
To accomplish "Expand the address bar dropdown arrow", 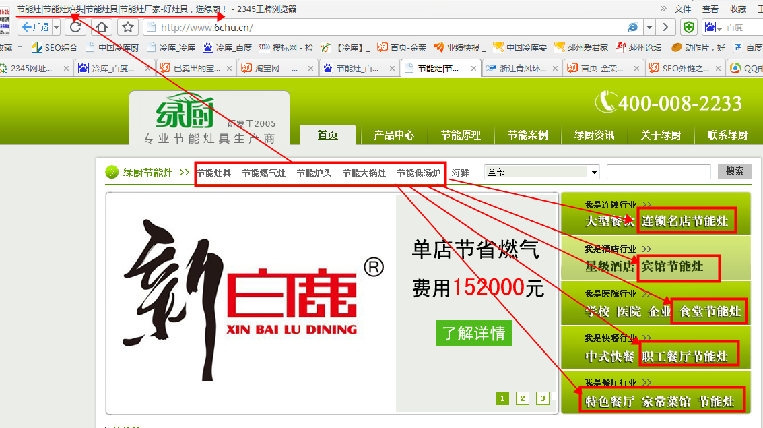I will click(x=649, y=27).
